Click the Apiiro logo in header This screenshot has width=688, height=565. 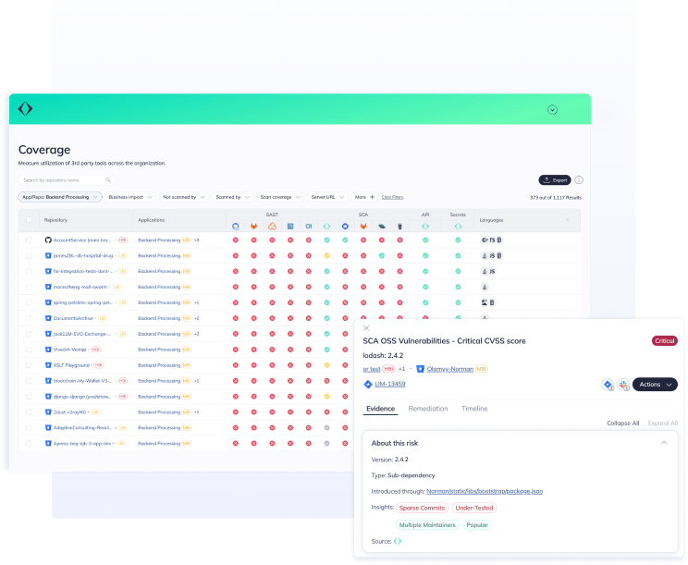(26, 109)
